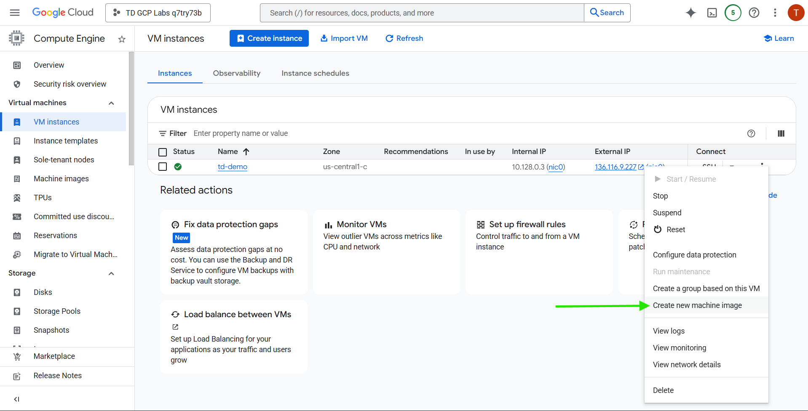
Task: Switch to the Observability tab
Action: [x=236, y=73]
